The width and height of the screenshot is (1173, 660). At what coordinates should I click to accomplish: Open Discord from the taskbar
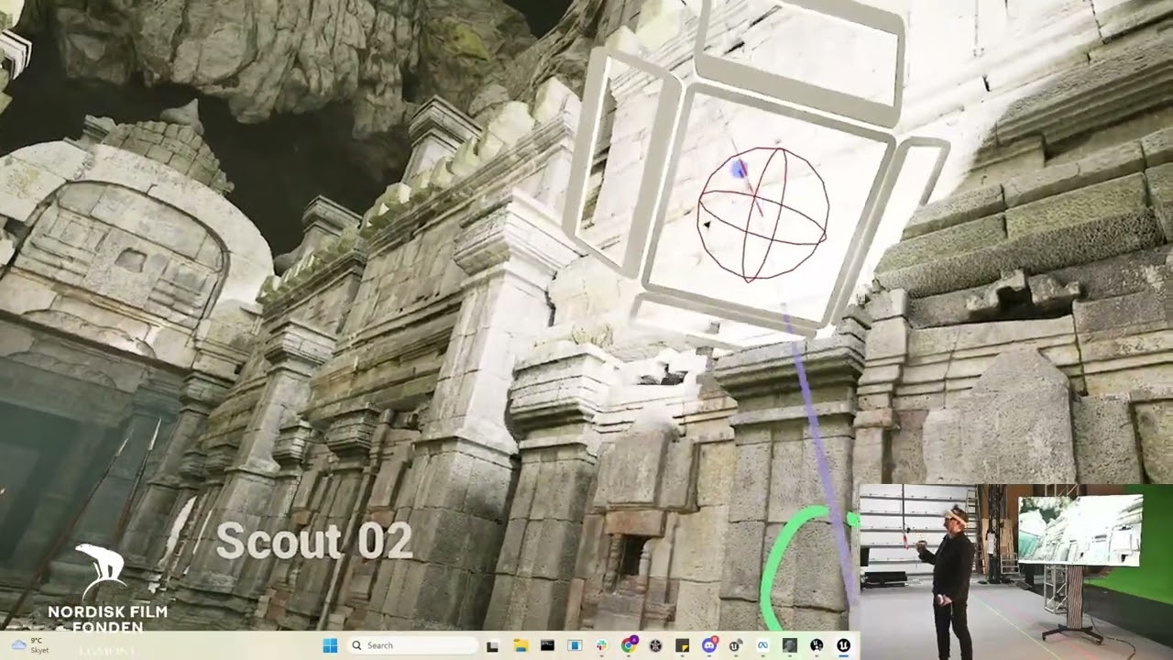tap(709, 645)
